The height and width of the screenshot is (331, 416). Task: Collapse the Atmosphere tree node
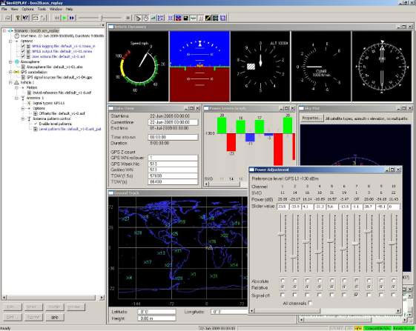(10, 61)
